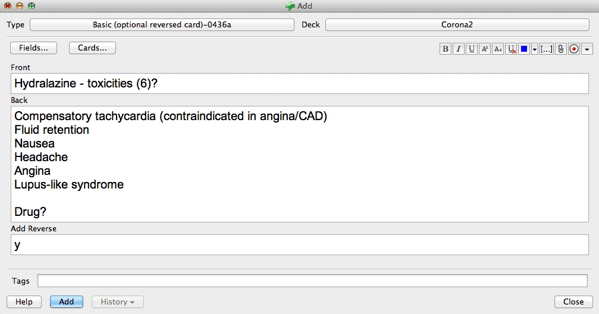Remove formatting with the clear-format icon

coord(511,49)
